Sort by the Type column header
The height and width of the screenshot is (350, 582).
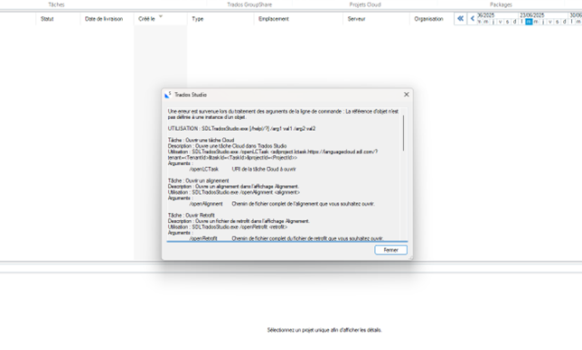point(197,19)
